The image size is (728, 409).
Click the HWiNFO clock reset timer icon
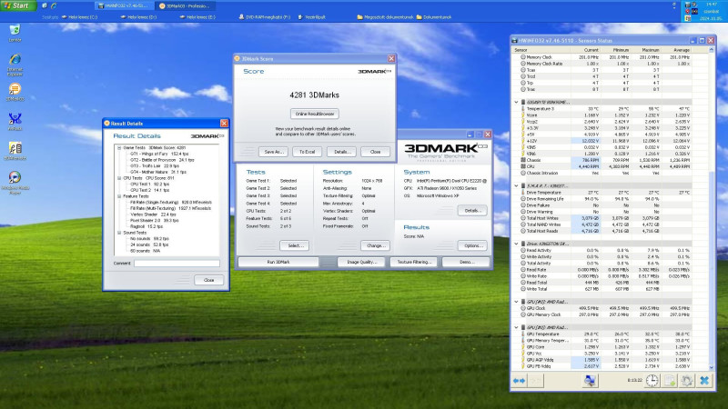653,379
